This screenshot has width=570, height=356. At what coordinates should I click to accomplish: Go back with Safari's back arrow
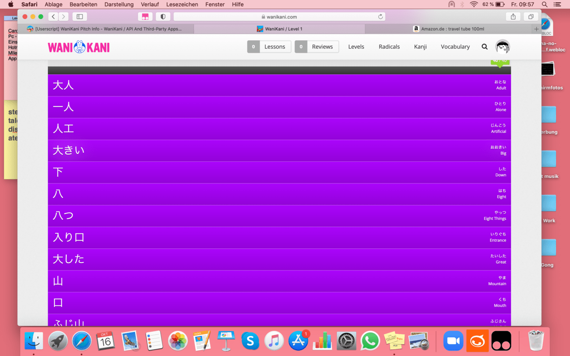54,17
